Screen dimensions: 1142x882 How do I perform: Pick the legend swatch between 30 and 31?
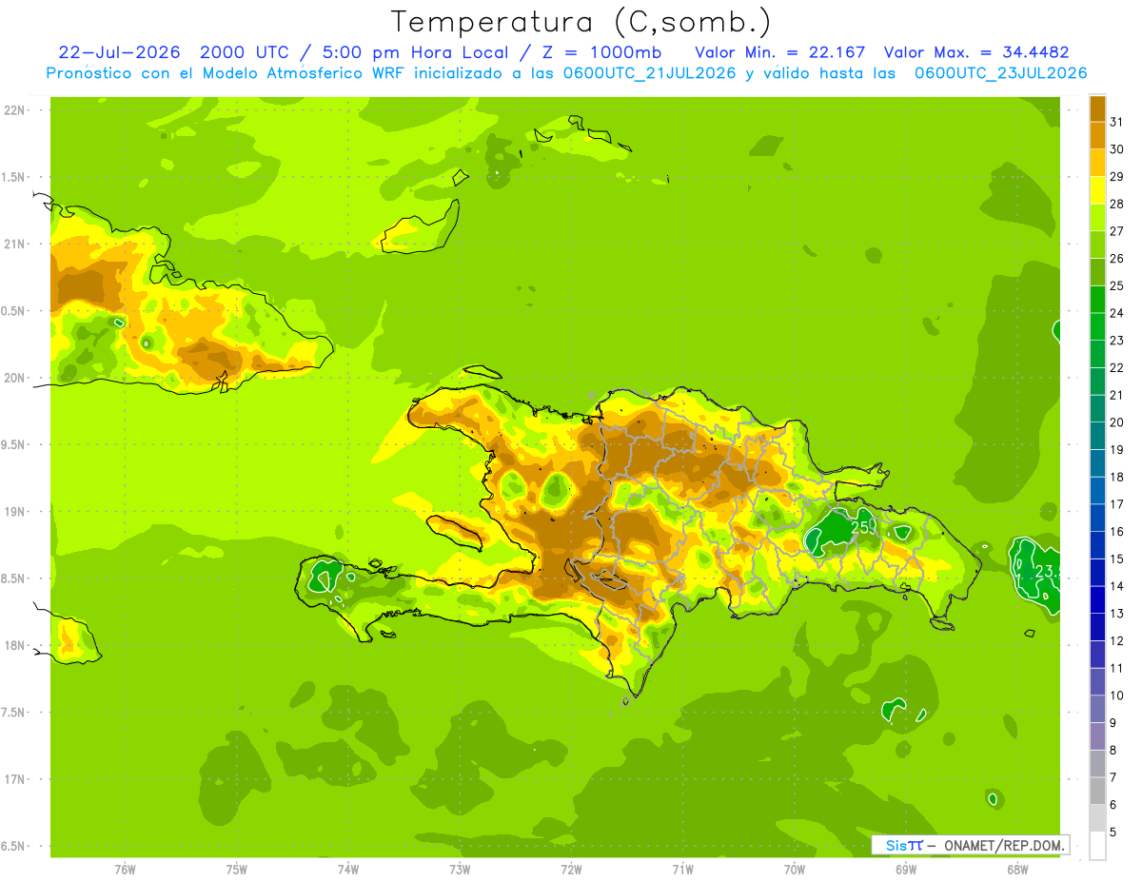1097,135
